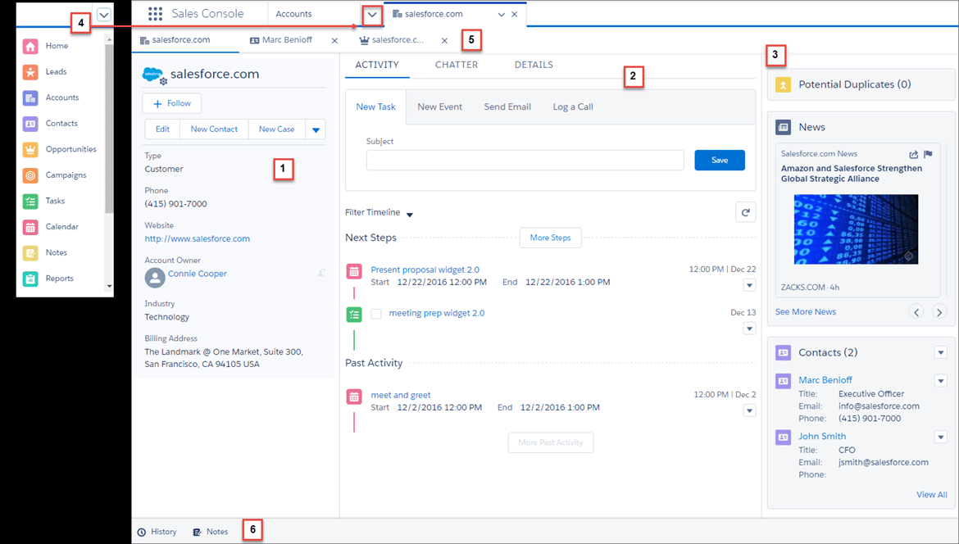
Task: Switch to the Chatter tab
Action: [457, 65]
